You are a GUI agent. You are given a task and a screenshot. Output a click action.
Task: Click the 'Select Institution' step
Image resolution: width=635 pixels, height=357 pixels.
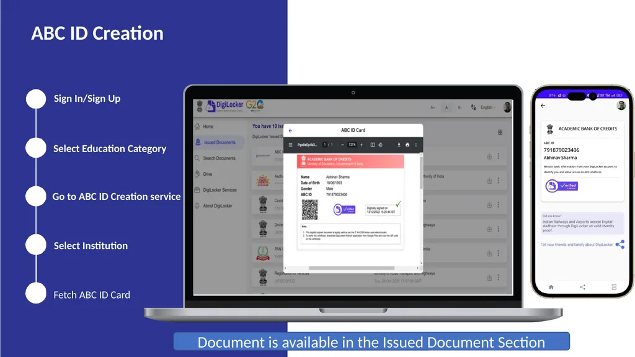coord(91,246)
